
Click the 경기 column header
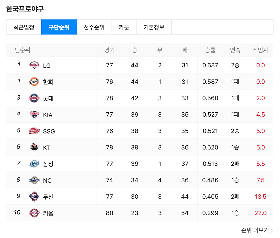[109, 50]
